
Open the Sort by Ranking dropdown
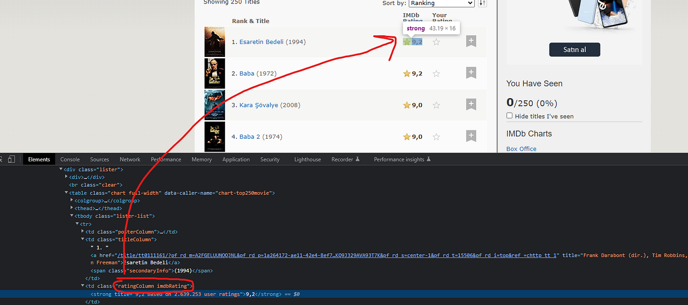(x=441, y=3)
